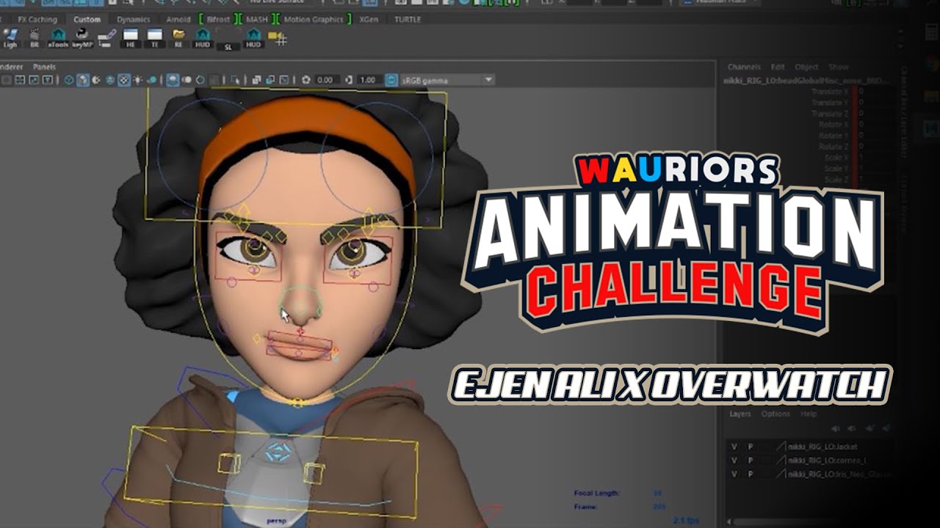This screenshot has width=940, height=528.
Task: Toggle textured checker display icon
Action: [125, 80]
